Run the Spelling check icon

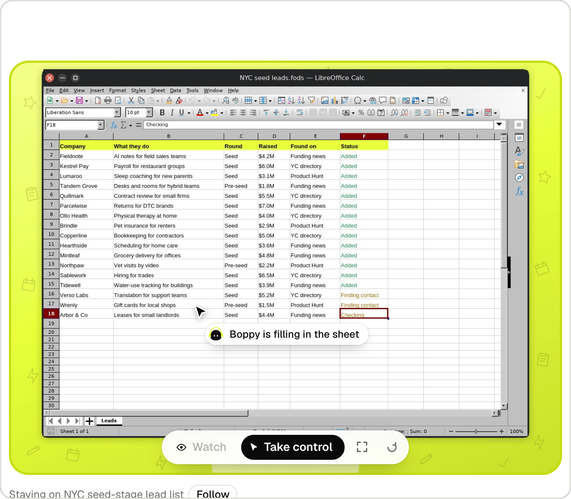(x=236, y=101)
